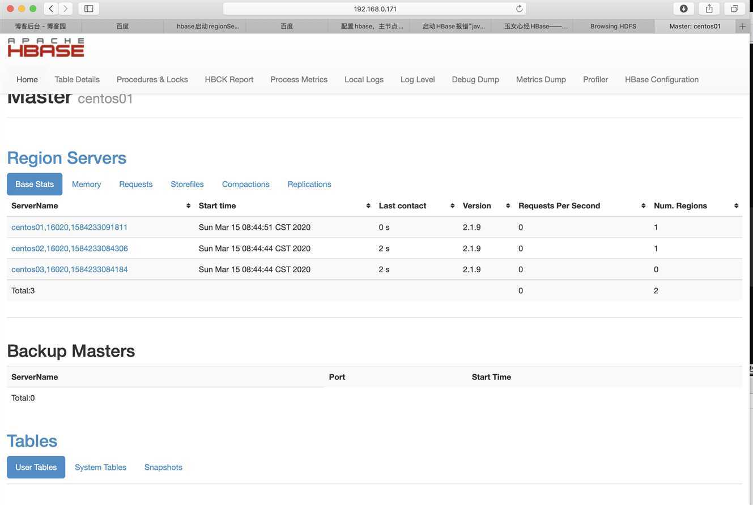Click the Total:0 cell under Backup Masters
Image resolution: width=753 pixels, height=505 pixels.
(x=23, y=398)
